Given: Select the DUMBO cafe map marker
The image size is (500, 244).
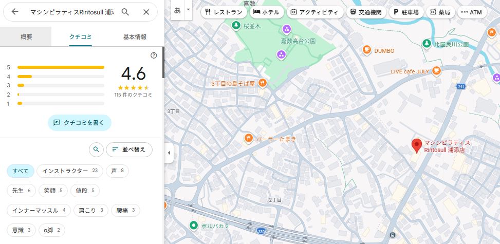Looking at the screenshot, I should click(366, 50).
